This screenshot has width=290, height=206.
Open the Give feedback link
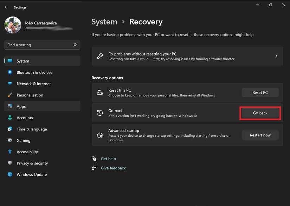(113, 168)
